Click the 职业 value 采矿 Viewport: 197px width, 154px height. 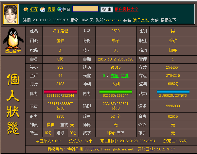pos(173,41)
